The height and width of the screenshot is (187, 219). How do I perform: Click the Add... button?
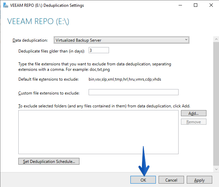click(x=194, y=113)
